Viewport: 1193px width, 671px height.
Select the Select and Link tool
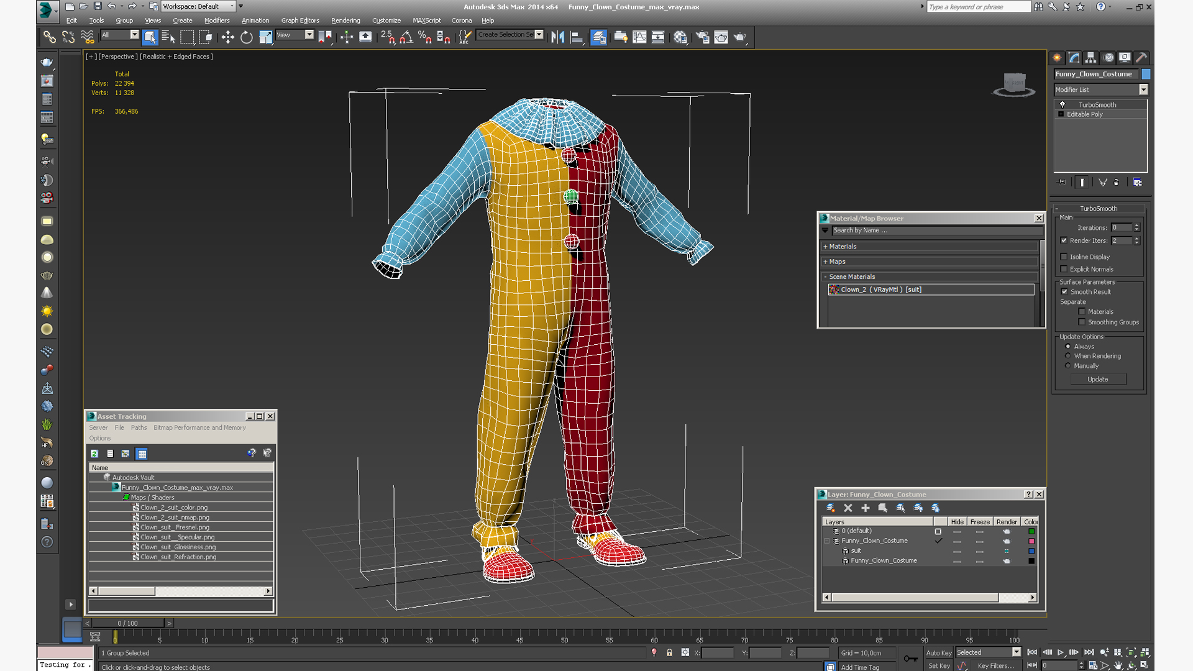49,37
